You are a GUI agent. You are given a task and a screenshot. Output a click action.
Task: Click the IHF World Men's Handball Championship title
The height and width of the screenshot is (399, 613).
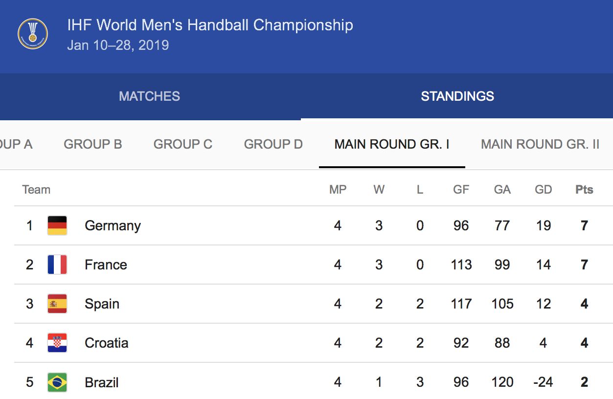click(210, 25)
